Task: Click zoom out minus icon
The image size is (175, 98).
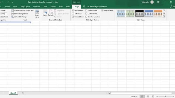Action: (x=157, y=96)
